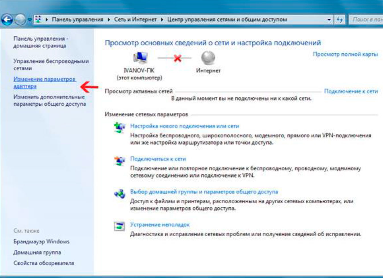The image size is (383, 278).
Task: Click the troubleshooting icon beside Устранение неполадок
Action: pos(119,226)
